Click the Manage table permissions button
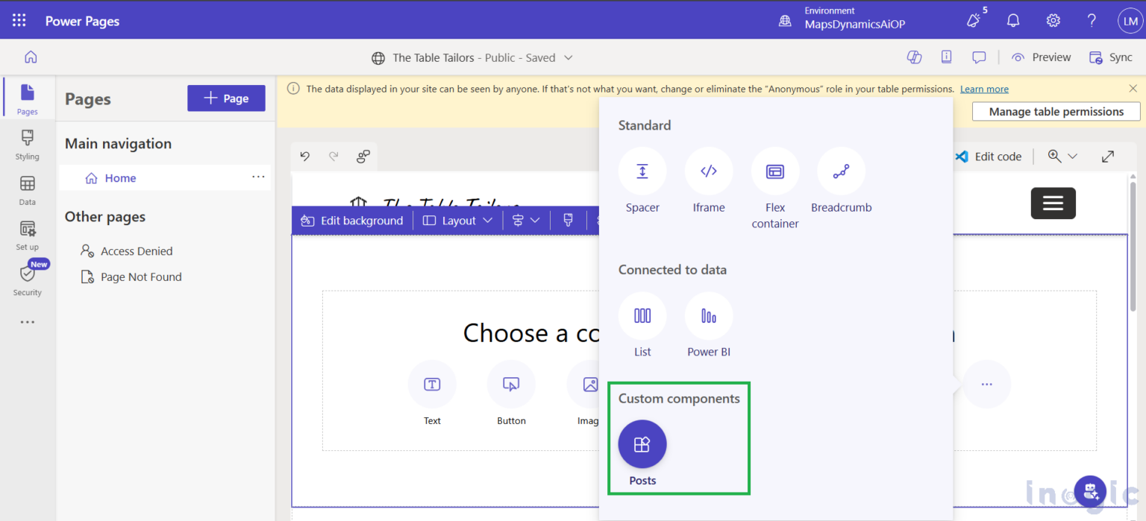This screenshot has height=521, width=1146. pyautogui.click(x=1055, y=111)
